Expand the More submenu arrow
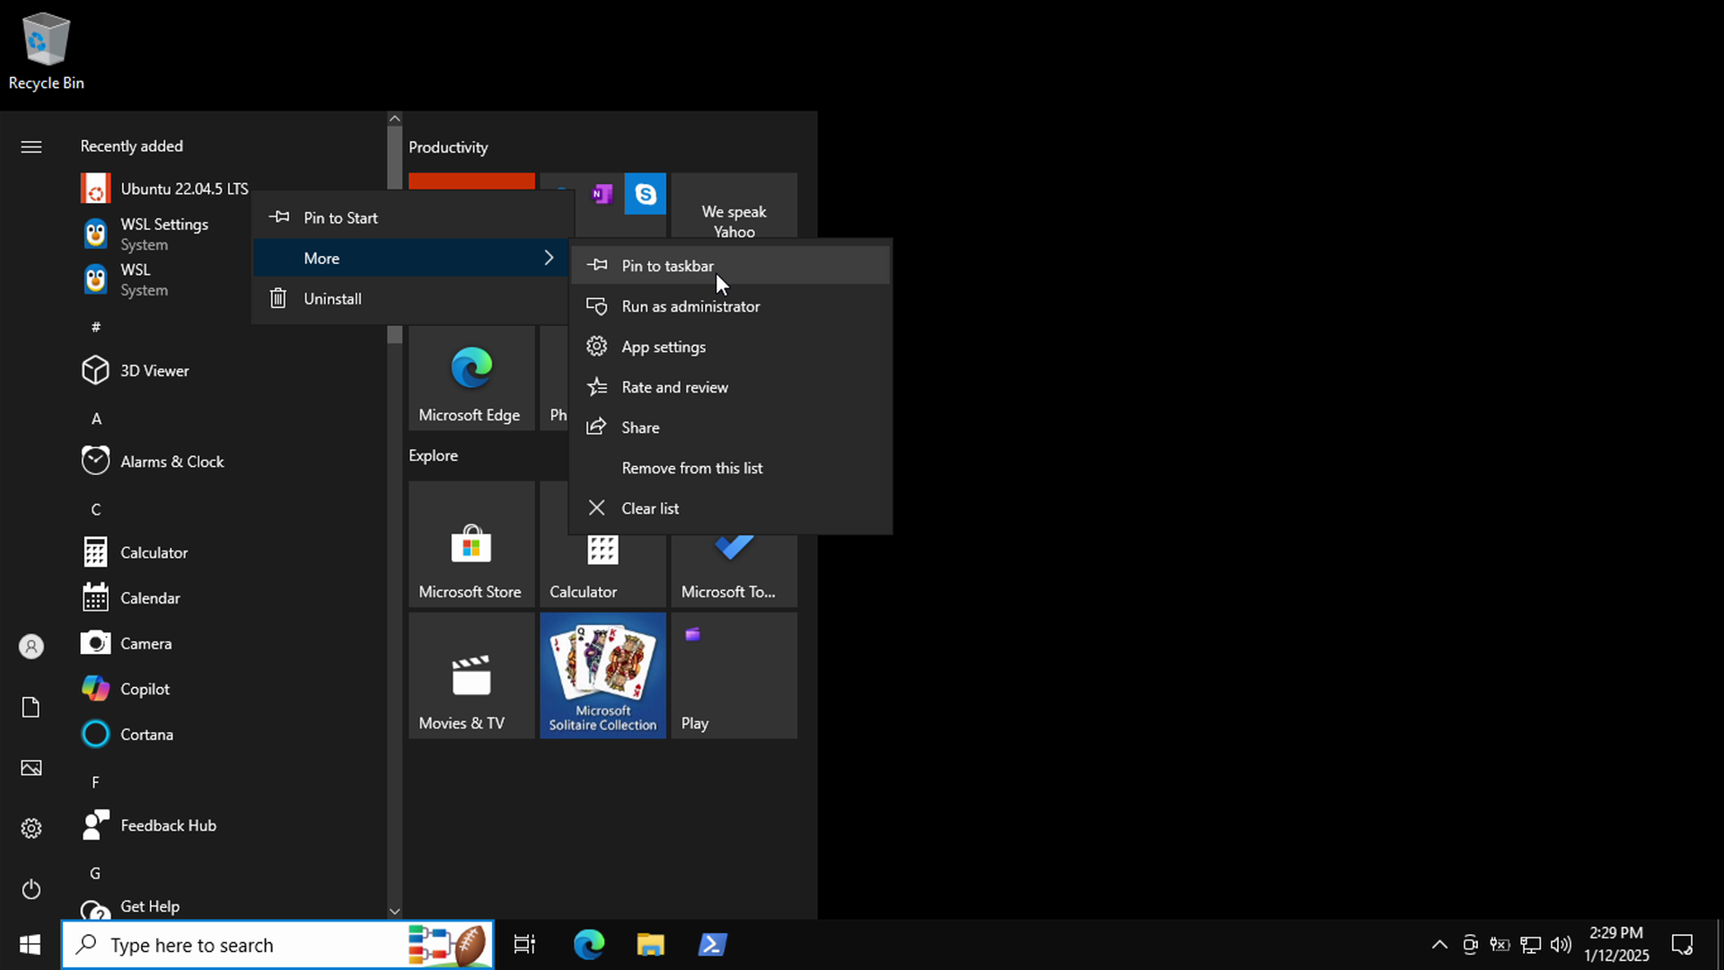 [x=549, y=259]
